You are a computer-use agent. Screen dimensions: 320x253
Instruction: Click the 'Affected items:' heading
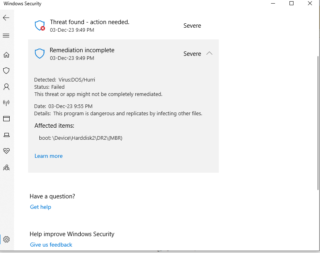tap(54, 126)
